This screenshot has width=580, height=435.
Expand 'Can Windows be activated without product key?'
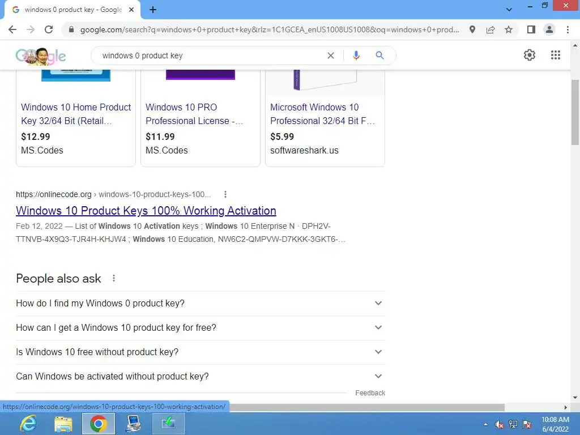pos(201,377)
